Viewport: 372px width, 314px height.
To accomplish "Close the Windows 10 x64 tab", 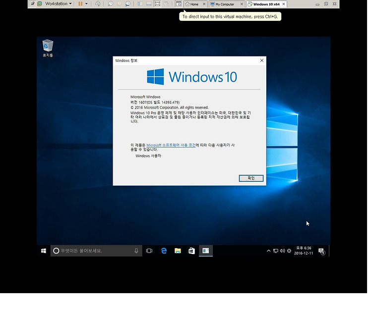I will coord(284,4).
